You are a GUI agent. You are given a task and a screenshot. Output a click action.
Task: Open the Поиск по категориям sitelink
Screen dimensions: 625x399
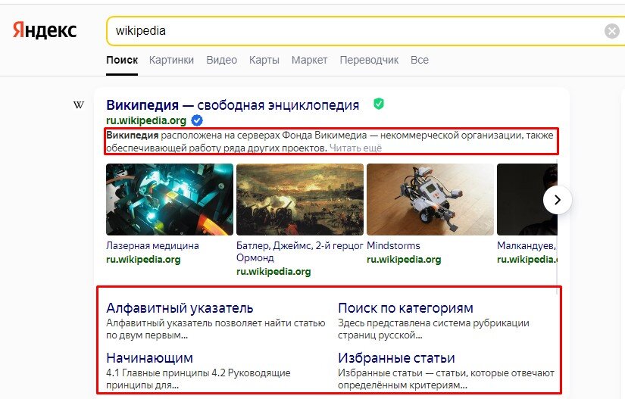tap(405, 308)
